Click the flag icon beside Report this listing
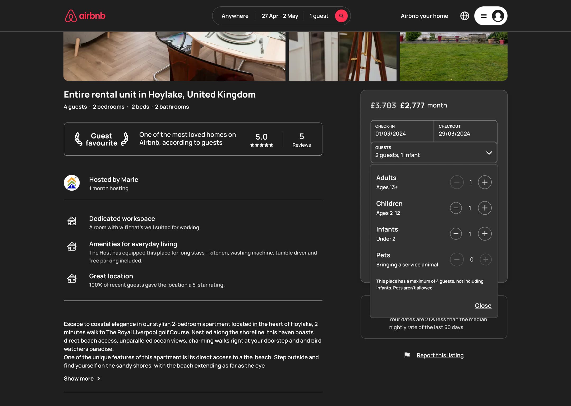The height and width of the screenshot is (406, 571). click(407, 355)
